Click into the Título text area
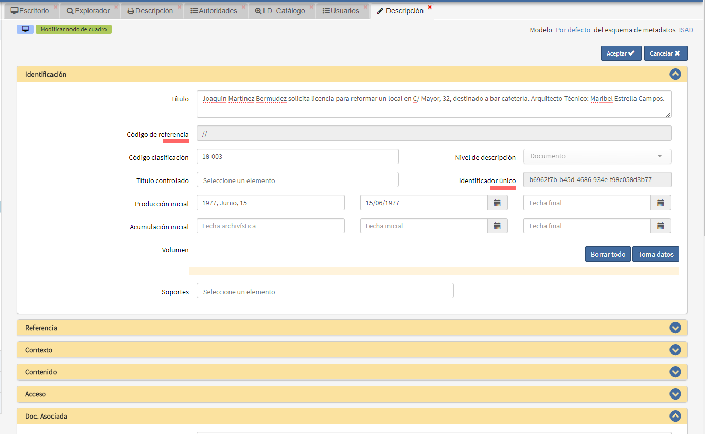The image size is (705, 434). (x=434, y=104)
